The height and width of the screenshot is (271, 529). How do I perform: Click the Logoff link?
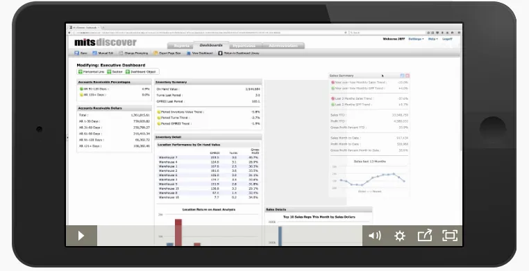(447, 39)
